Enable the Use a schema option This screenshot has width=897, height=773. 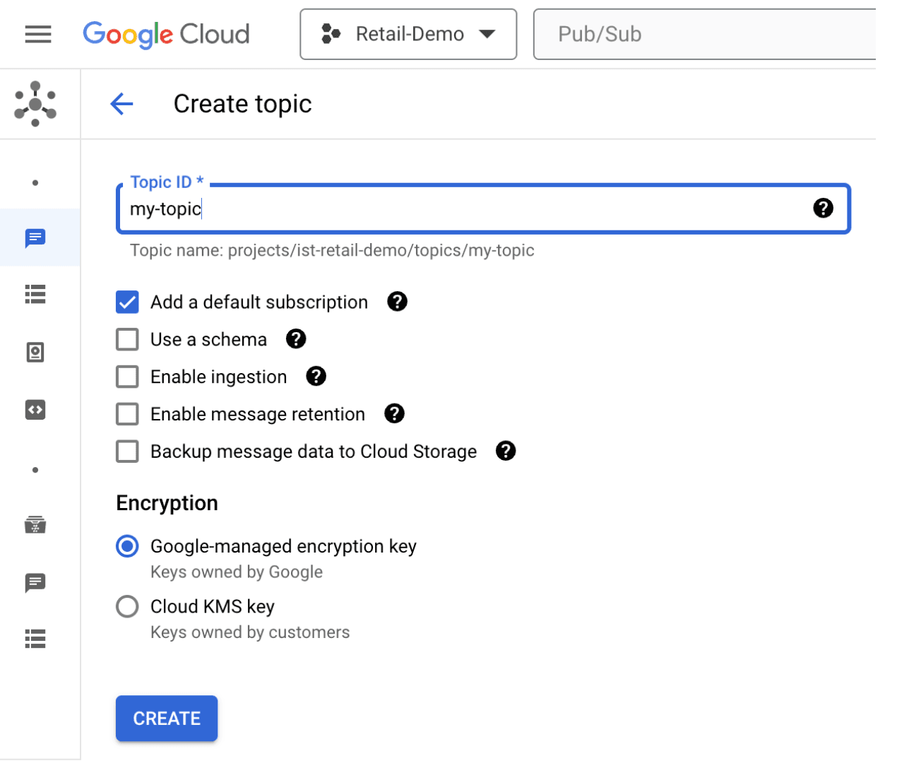127,339
